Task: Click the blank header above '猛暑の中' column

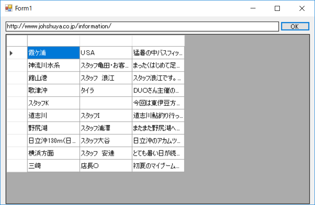Action: click(x=158, y=41)
